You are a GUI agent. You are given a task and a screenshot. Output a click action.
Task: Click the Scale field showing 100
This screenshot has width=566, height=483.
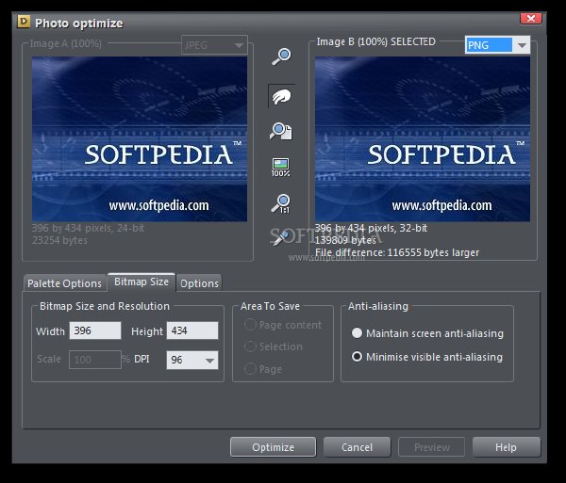point(95,360)
